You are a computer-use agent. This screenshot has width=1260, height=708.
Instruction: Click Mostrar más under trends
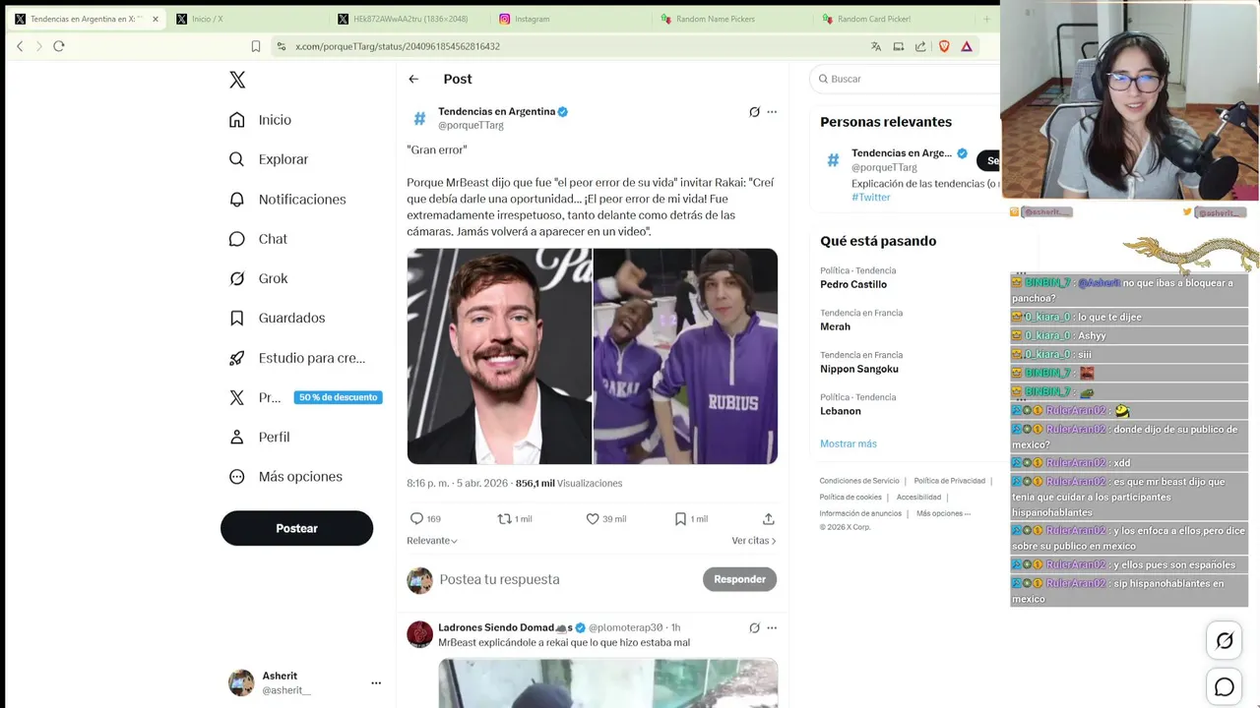click(849, 443)
